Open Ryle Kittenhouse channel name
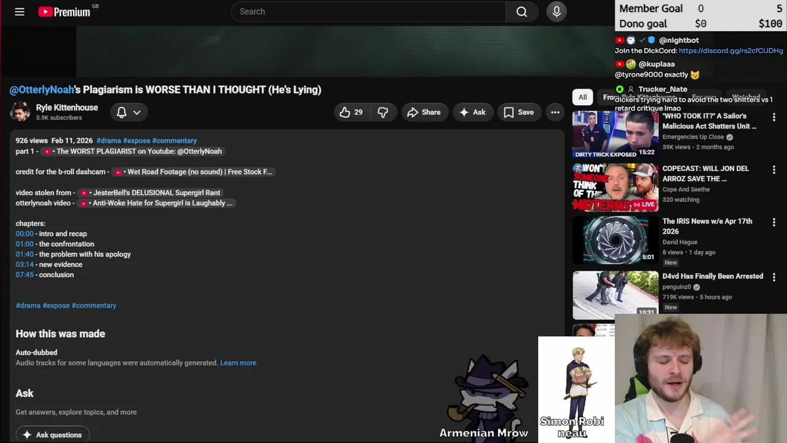 (67, 108)
